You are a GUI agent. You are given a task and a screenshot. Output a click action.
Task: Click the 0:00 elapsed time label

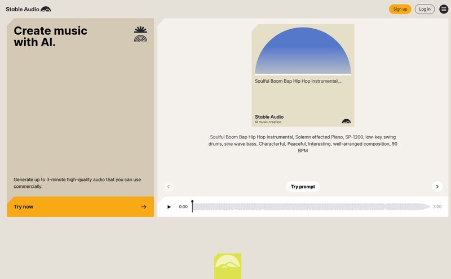click(x=183, y=206)
